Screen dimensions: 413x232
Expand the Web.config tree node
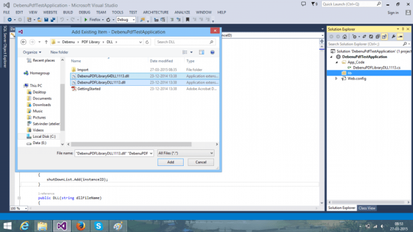click(337, 79)
